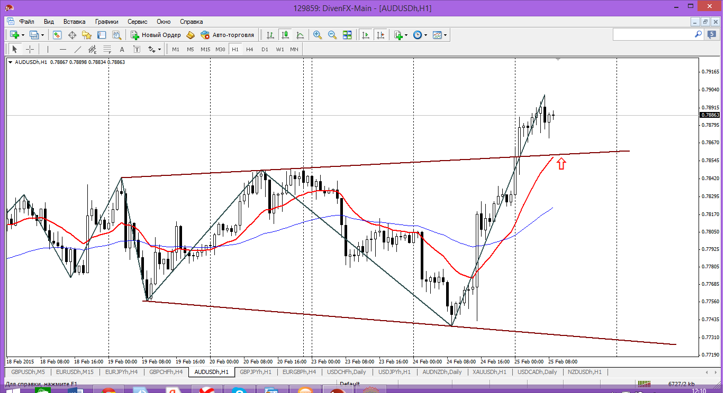Switch to USDJPYh,H1 chart tab
This screenshot has width=725, height=393.
pos(394,372)
